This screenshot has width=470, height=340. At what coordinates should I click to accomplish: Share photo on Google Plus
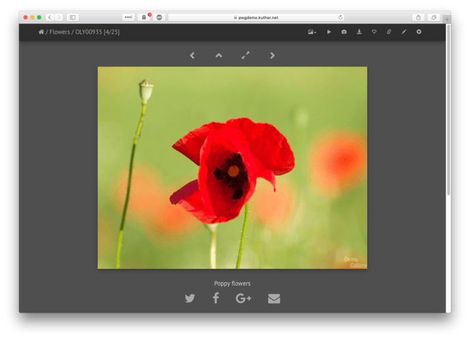(244, 298)
